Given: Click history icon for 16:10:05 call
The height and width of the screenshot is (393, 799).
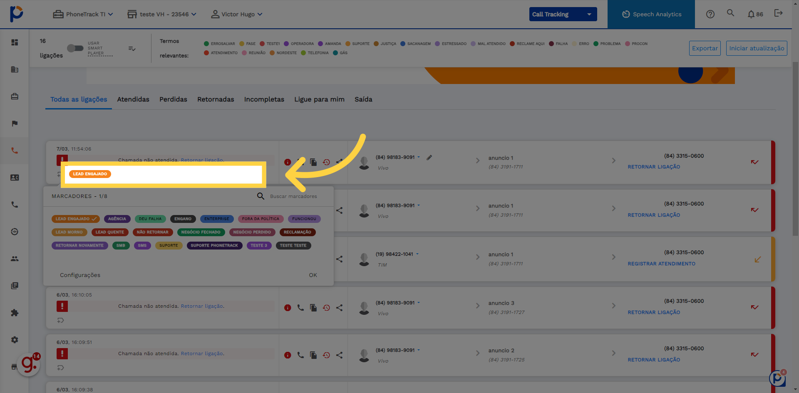Looking at the screenshot, I should pyautogui.click(x=326, y=308).
